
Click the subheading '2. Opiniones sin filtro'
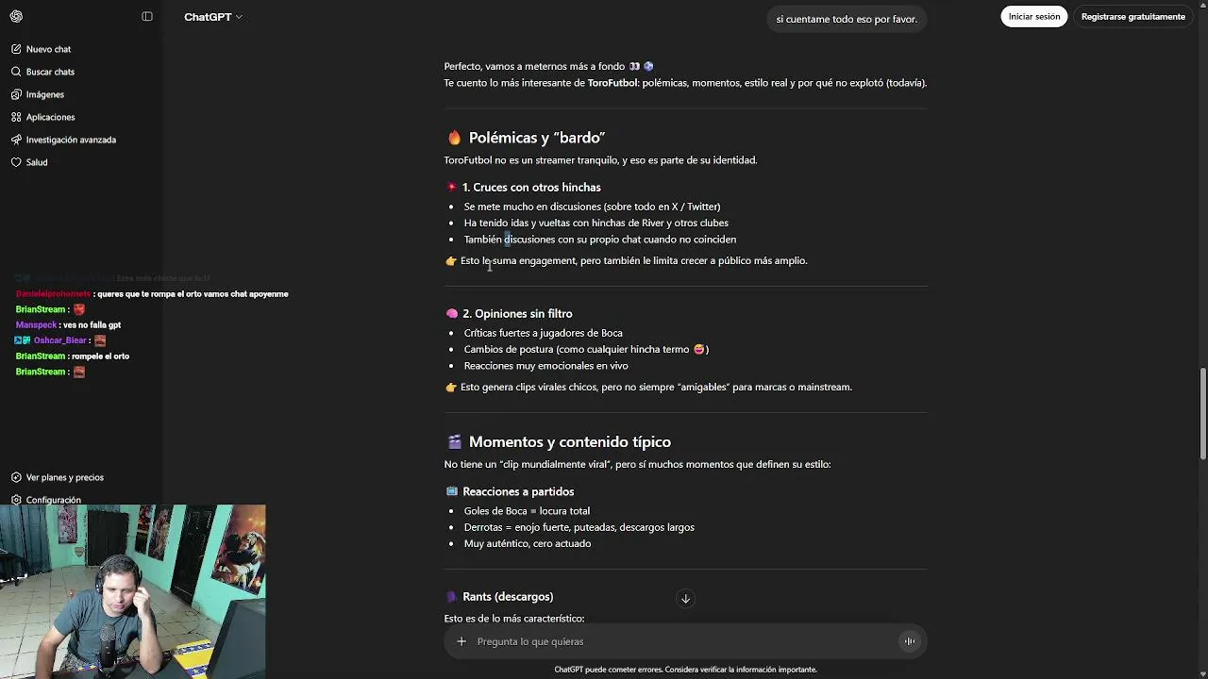click(517, 314)
